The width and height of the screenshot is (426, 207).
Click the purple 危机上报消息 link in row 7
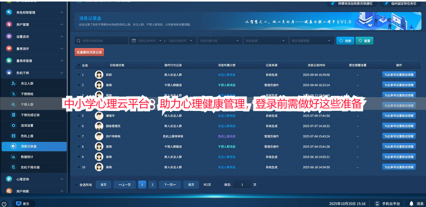point(227,136)
